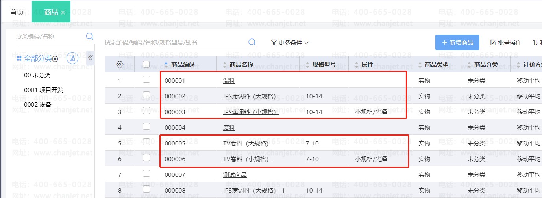Open the 测试商品 product link
Image resolution: width=542 pixels, height=198 pixels.
pos(235,175)
